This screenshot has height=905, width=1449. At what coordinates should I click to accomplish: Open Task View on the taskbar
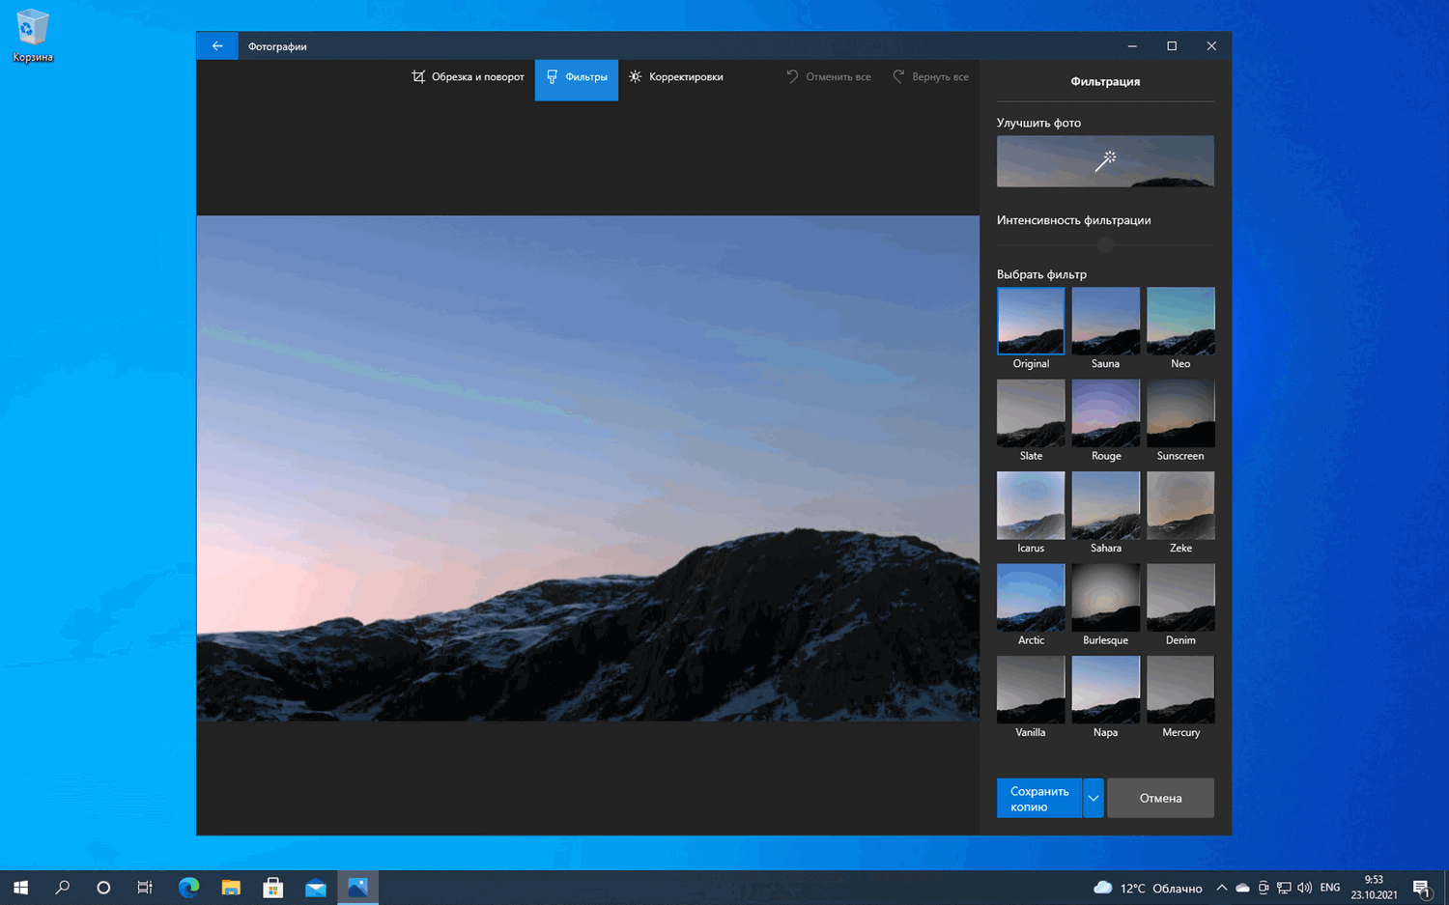click(x=145, y=888)
